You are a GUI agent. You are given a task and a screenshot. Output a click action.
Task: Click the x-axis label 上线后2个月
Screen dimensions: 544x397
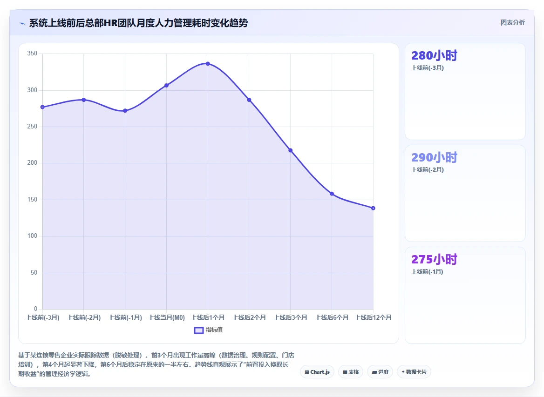click(249, 317)
